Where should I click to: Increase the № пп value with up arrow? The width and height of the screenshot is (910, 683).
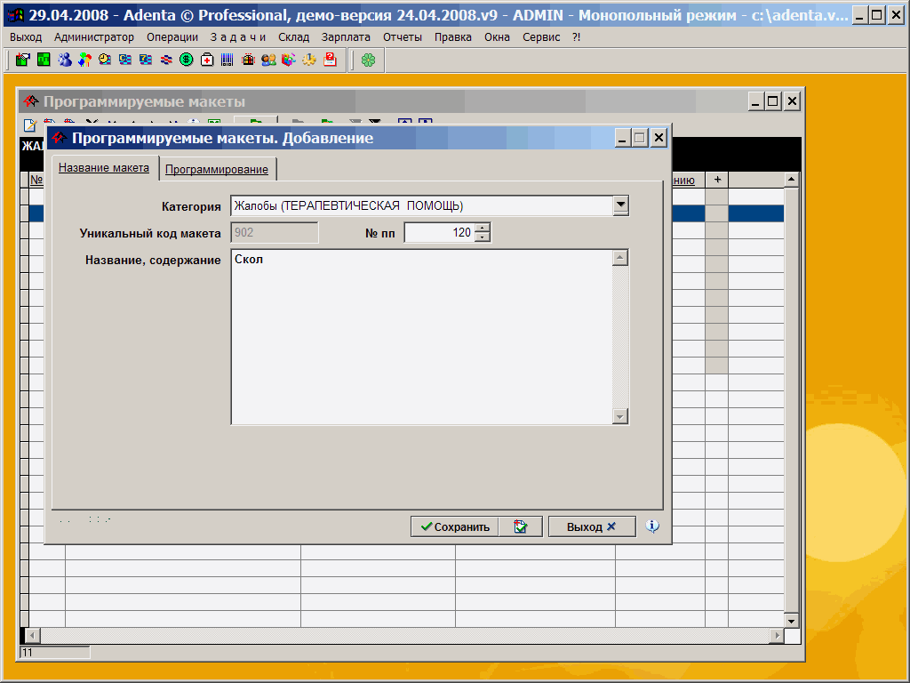[x=483, y=228]
